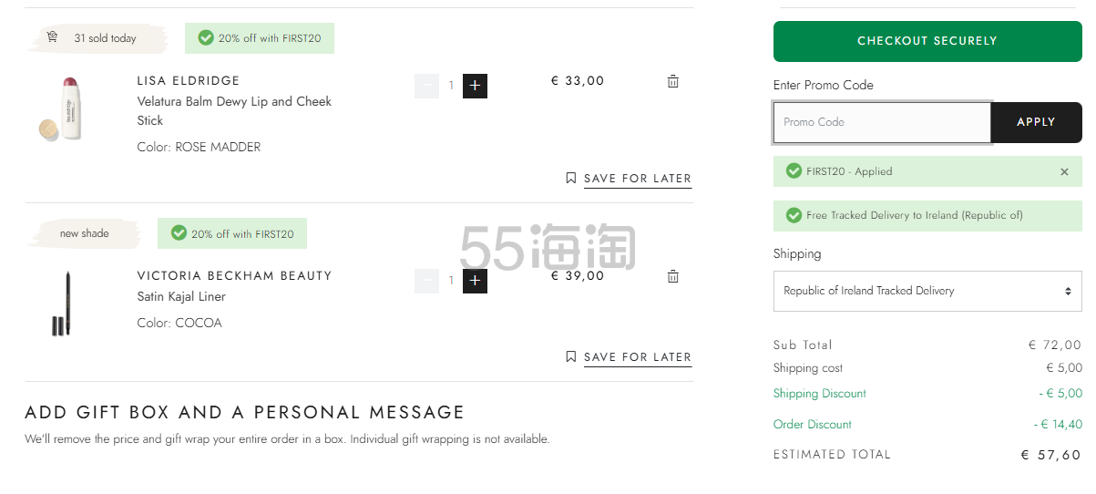The width and height of the screenshot is (1096, 494).
Task: Click bookmark icon for Satin Kajal Liner
Action: [571, 356]
